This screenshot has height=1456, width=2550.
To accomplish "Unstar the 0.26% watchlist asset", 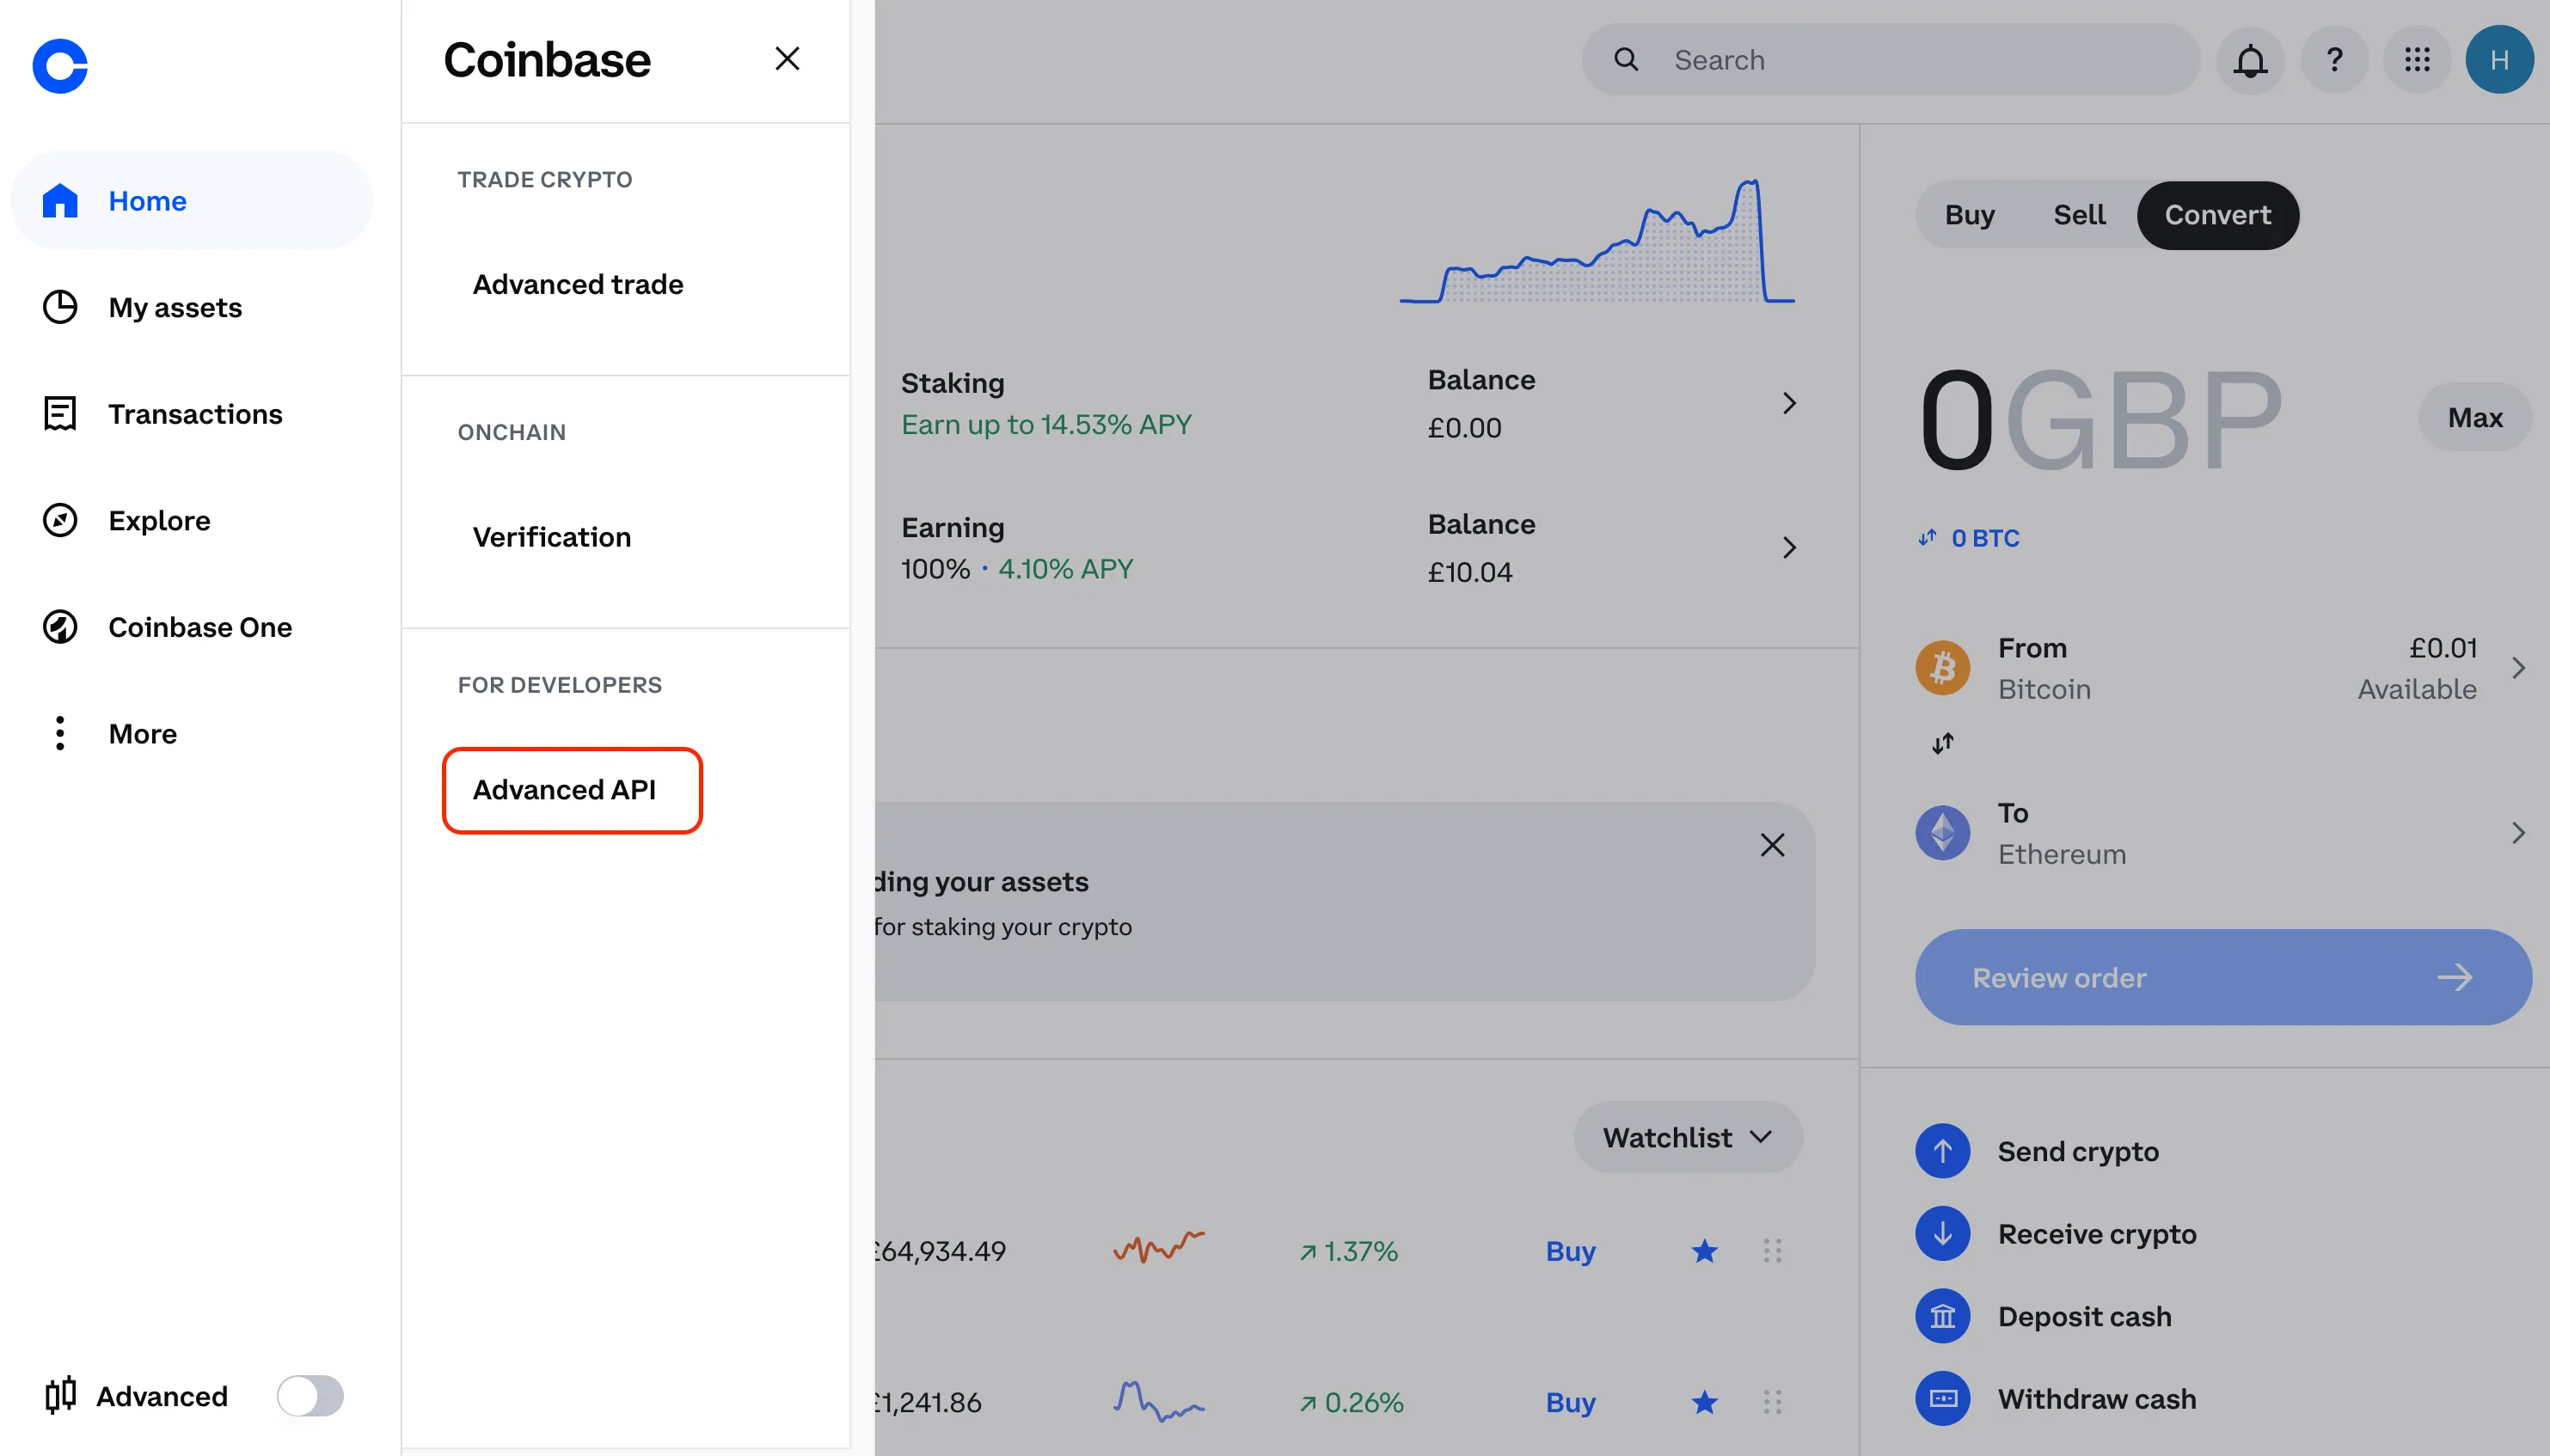I will click(1704, 1402).
